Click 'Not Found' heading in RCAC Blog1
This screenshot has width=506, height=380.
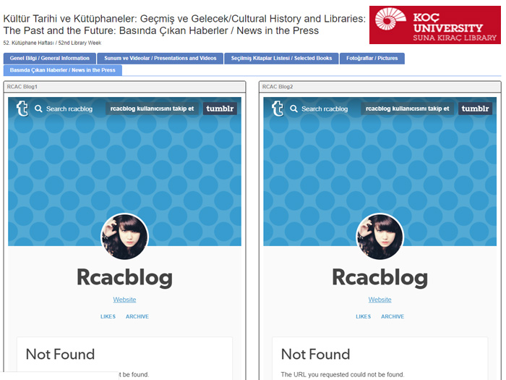click(x=60, y=355)
